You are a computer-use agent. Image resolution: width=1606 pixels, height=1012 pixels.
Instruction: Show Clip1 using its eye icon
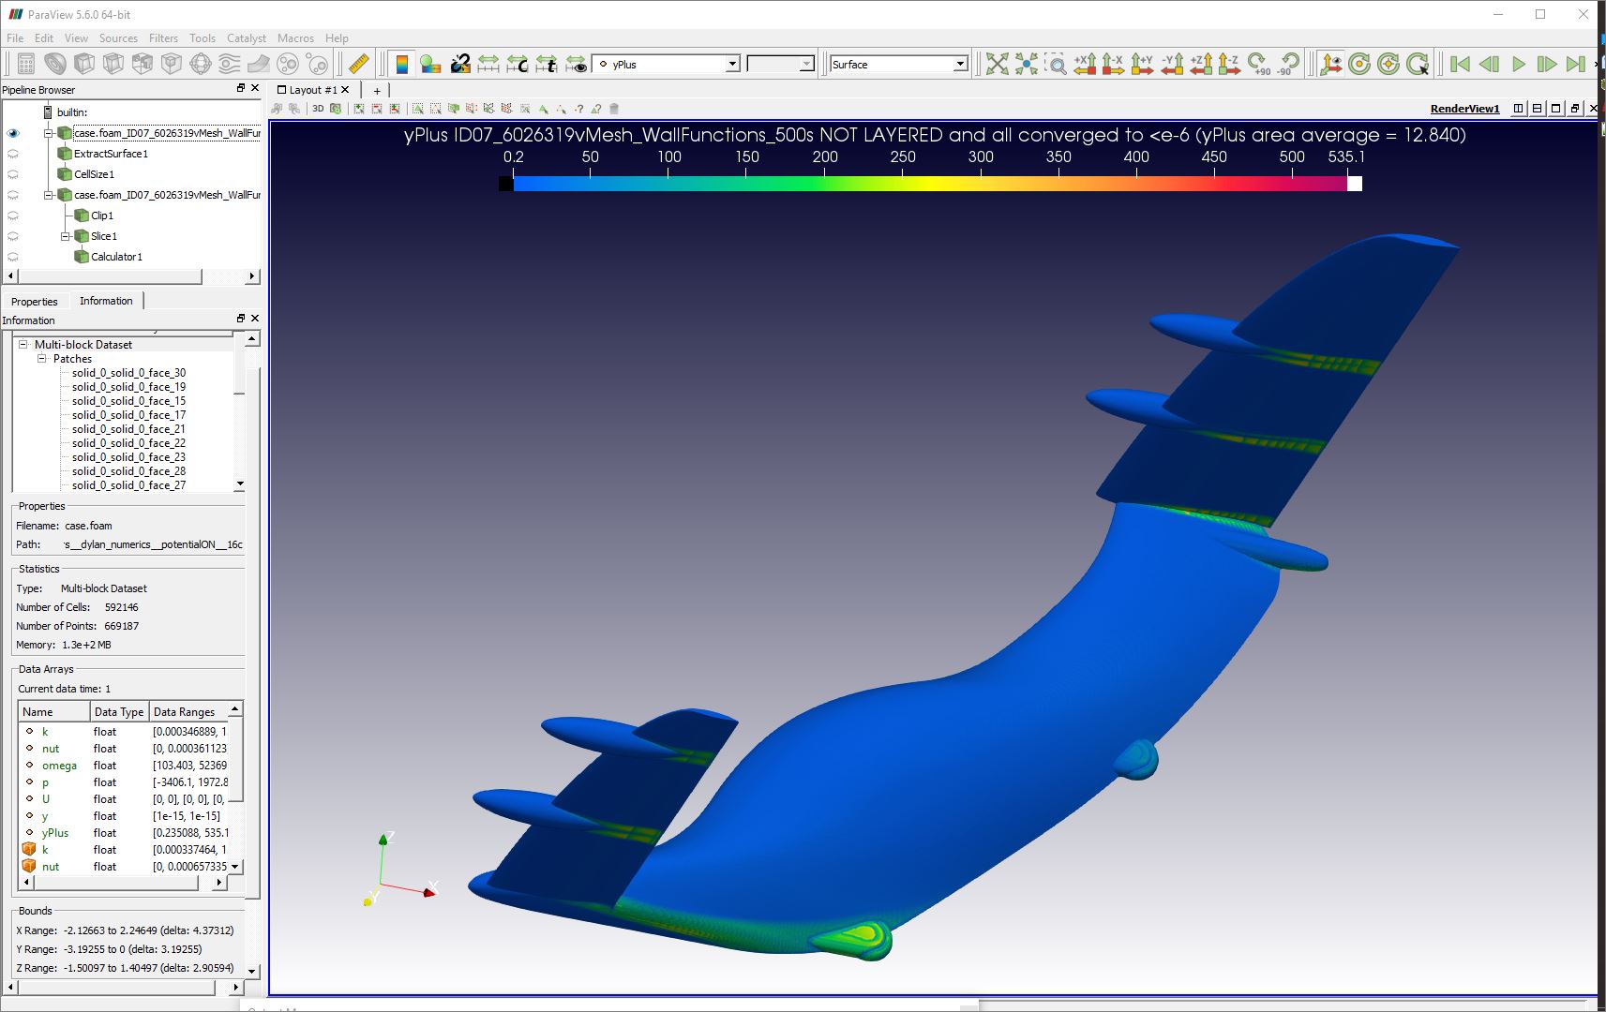pos(13,216)
